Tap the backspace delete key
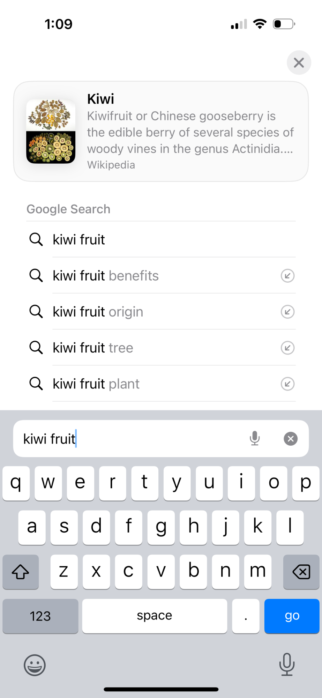This screenshot has width=322, height=698. [301, 572]
